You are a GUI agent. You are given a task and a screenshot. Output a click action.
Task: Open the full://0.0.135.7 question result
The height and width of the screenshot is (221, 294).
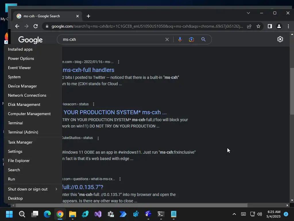click(x=82, y=187)
